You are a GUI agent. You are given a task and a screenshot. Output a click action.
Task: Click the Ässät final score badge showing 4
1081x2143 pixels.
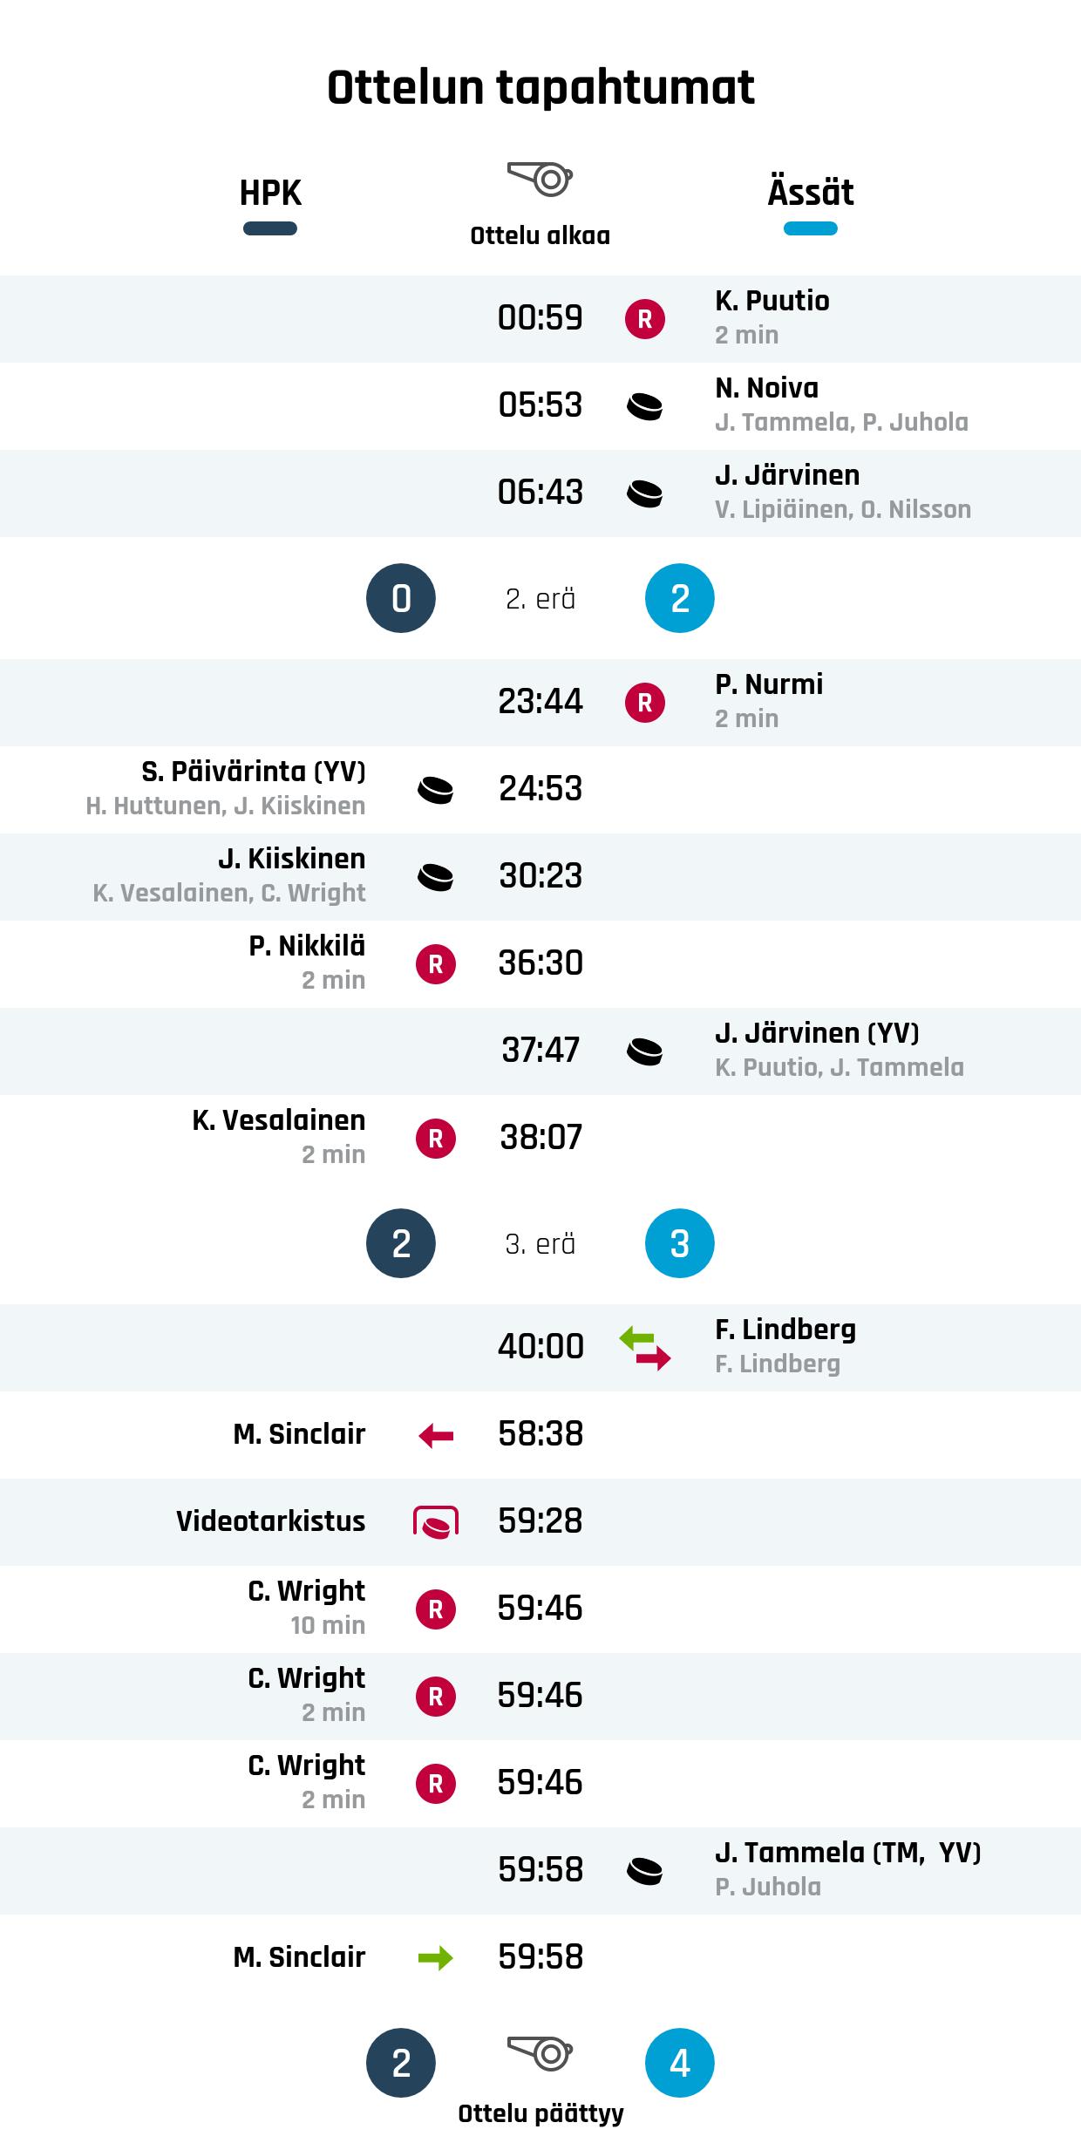click(680, 2063)
